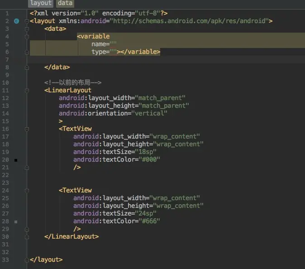Collapse the LinearLayout fold on line 11
This screenshot has width=305, height=269.
click(x=27, y=91)
